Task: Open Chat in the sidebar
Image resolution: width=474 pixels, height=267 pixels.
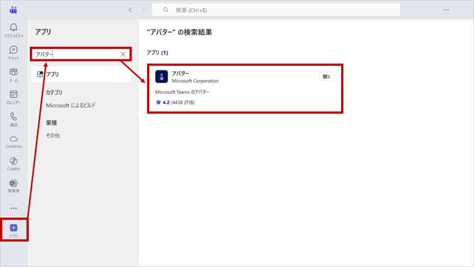Action: [13, 50]
